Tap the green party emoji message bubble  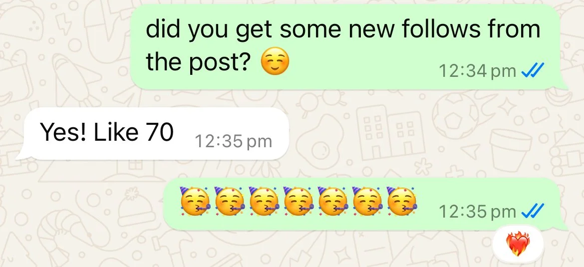pos(366,204)
